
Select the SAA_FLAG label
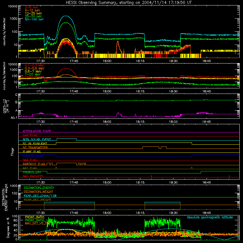coord(30,160)
